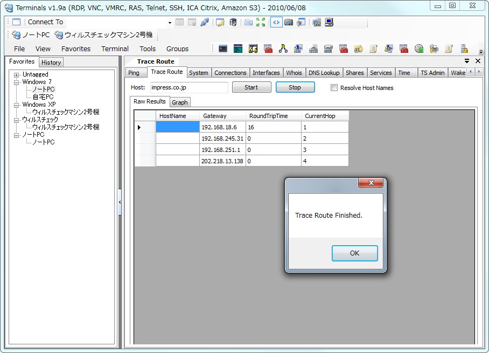Click the keyboard icon in top toolbar

[248, 22]
